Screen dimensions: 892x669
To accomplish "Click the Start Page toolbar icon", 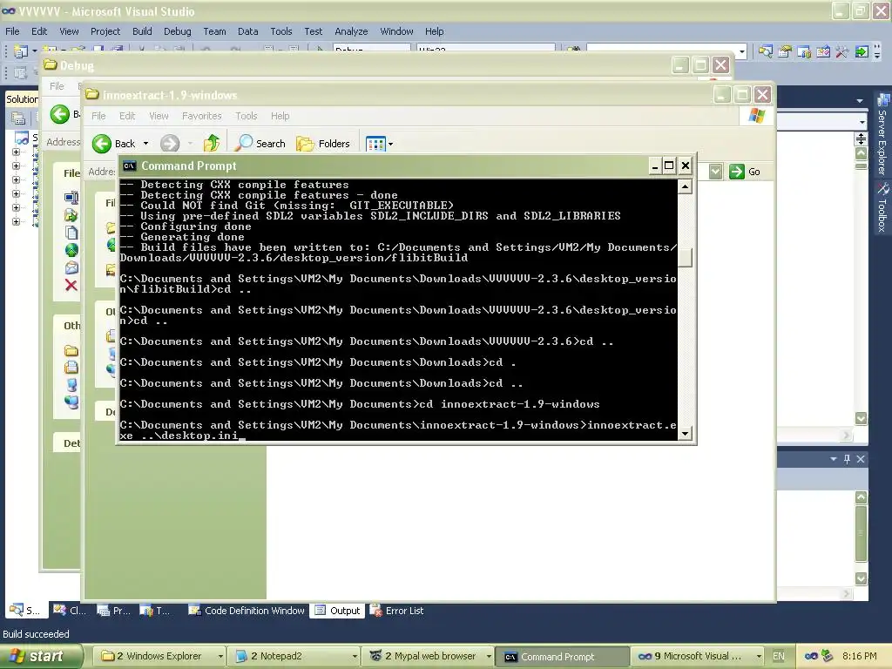I will point(823,52).
